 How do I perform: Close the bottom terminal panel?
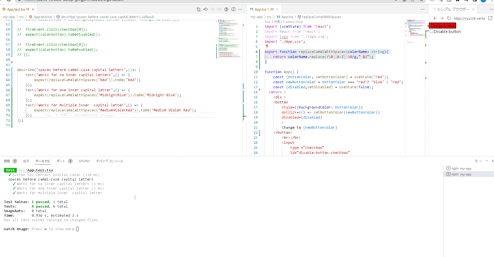tap(492, 161)
